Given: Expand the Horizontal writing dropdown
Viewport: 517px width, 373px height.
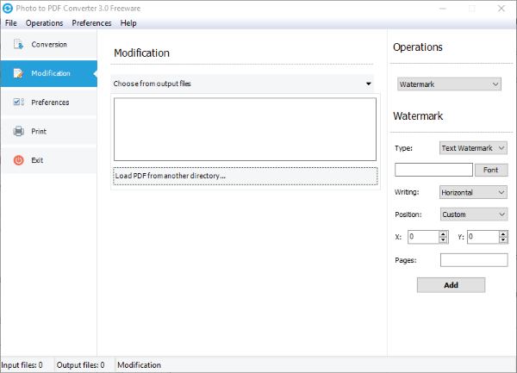Looking at the screenshot, I should 473,193.
